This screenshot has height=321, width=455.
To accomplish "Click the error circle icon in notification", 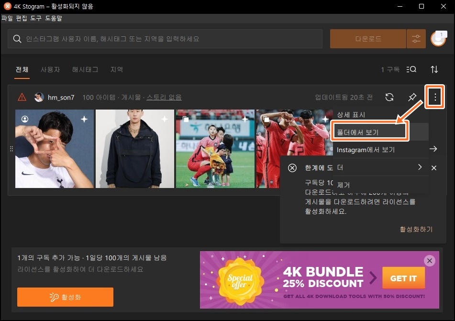I will [x=292, y=168].
